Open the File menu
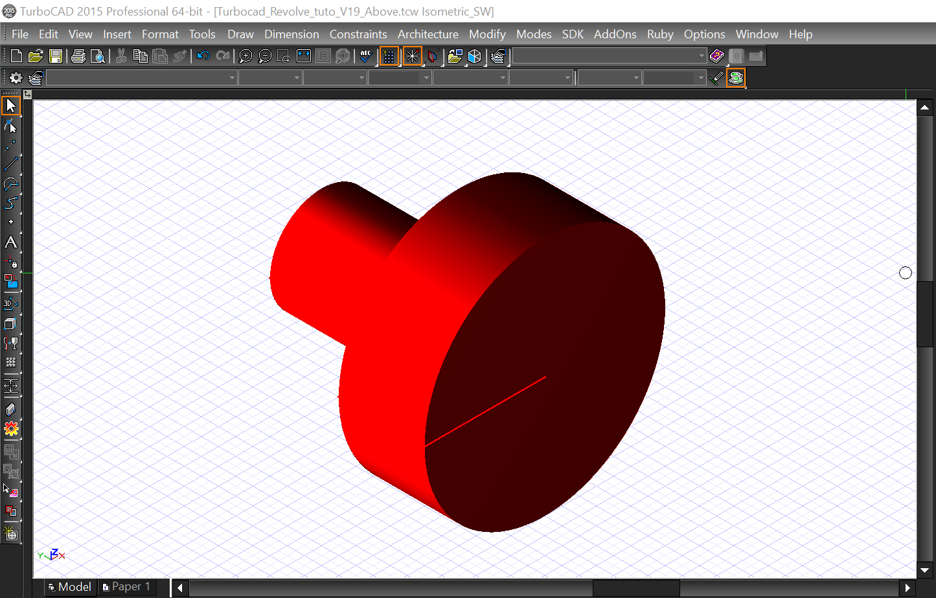This screenshot has height=598, width=936. (x=20, y=34)
